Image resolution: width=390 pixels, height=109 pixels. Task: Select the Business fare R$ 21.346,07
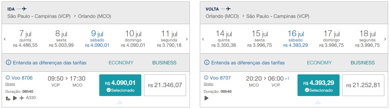(x=165, y=85)
